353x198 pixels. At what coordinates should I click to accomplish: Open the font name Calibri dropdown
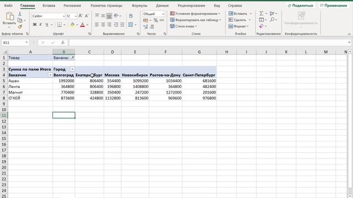[x=64, y=16]
